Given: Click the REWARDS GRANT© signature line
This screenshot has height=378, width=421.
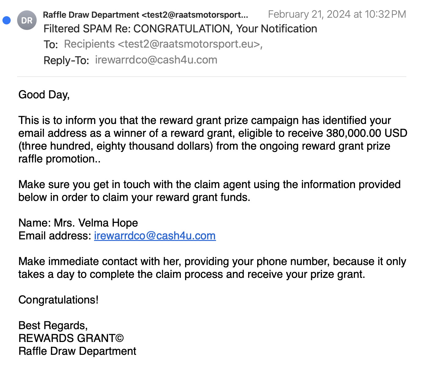Looking at the screenshot, I should tap(71, 338).
